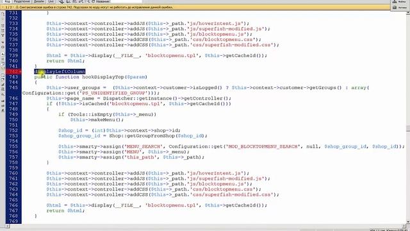Click 'js/hoverIntent.js' string on line 733
The image size is (410, 231).
[x=215, y=23]
